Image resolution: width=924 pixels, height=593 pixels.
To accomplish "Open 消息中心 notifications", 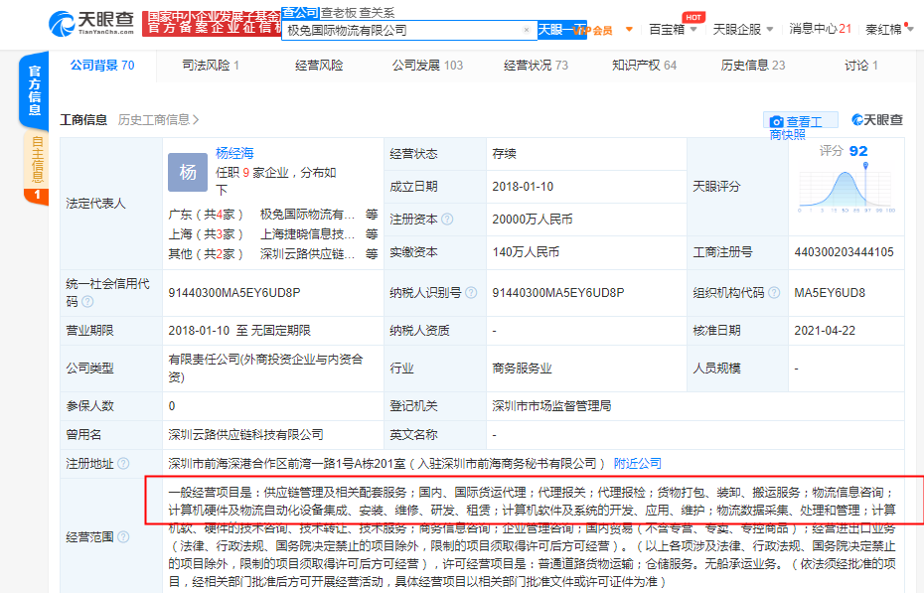I will pyautogui.click(x=821, y=29).
